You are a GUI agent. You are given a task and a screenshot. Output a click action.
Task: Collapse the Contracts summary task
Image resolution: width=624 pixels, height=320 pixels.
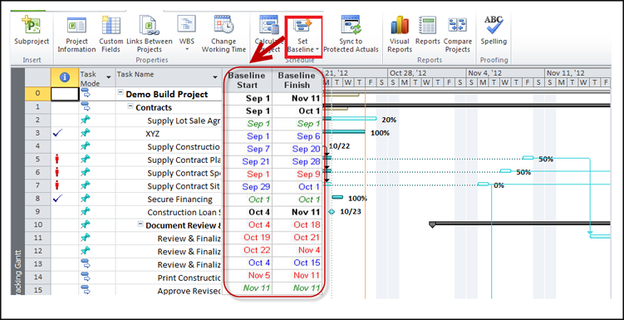tap(130, 106)
